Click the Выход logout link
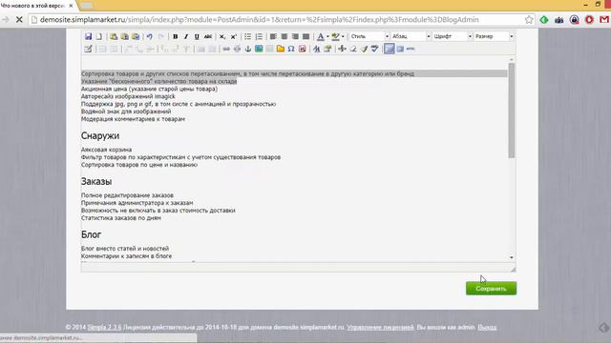The image size is (611, 343). (487, 328)
